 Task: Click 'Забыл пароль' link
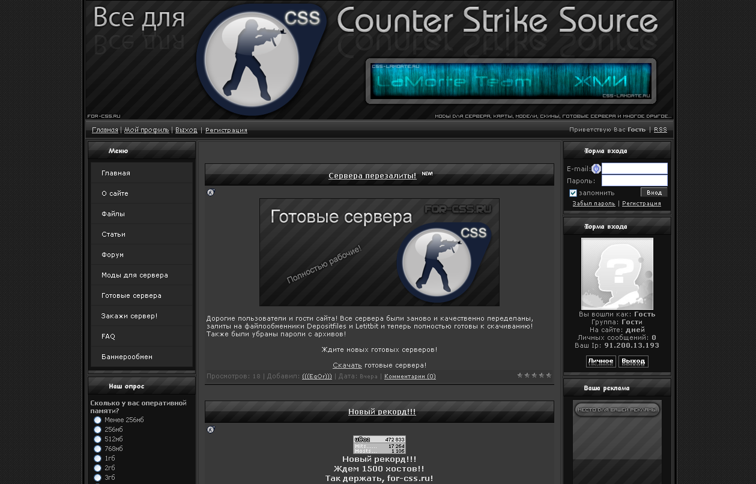[x=594, y=204]
